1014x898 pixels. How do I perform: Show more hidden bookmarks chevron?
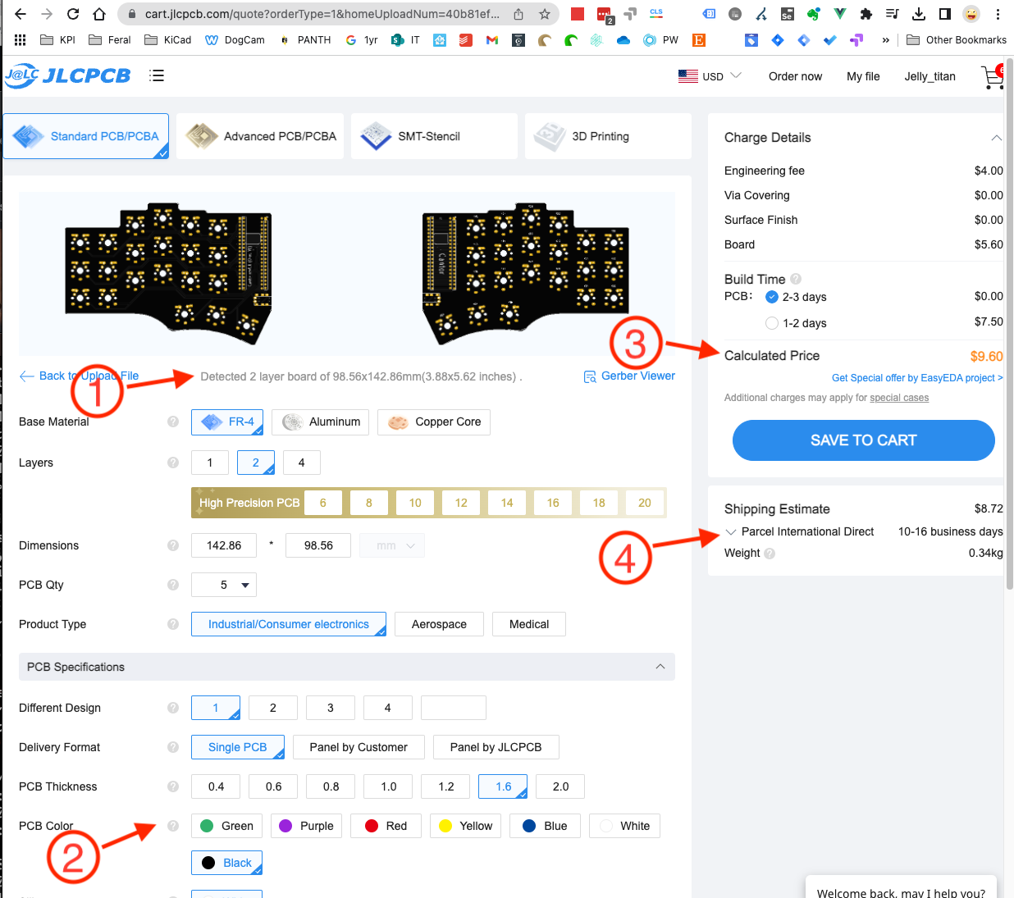point(886,39)
